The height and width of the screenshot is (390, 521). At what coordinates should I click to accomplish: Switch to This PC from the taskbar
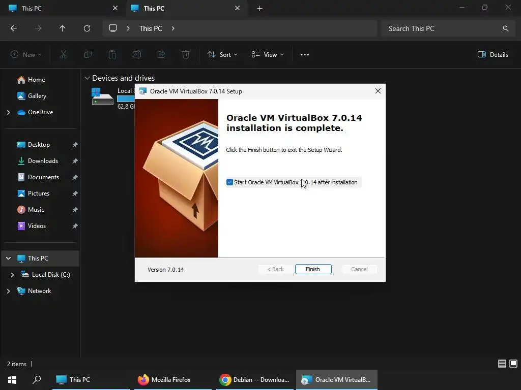point(91,380)
